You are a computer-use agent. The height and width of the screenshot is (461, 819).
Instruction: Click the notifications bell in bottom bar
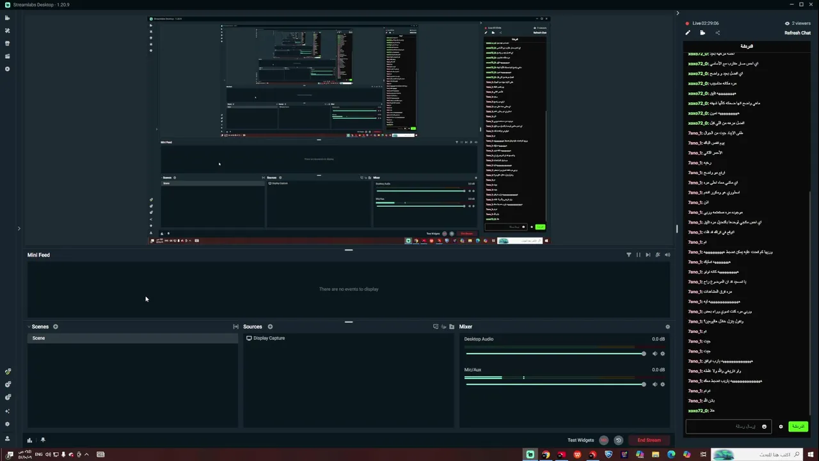coord(43,440)
